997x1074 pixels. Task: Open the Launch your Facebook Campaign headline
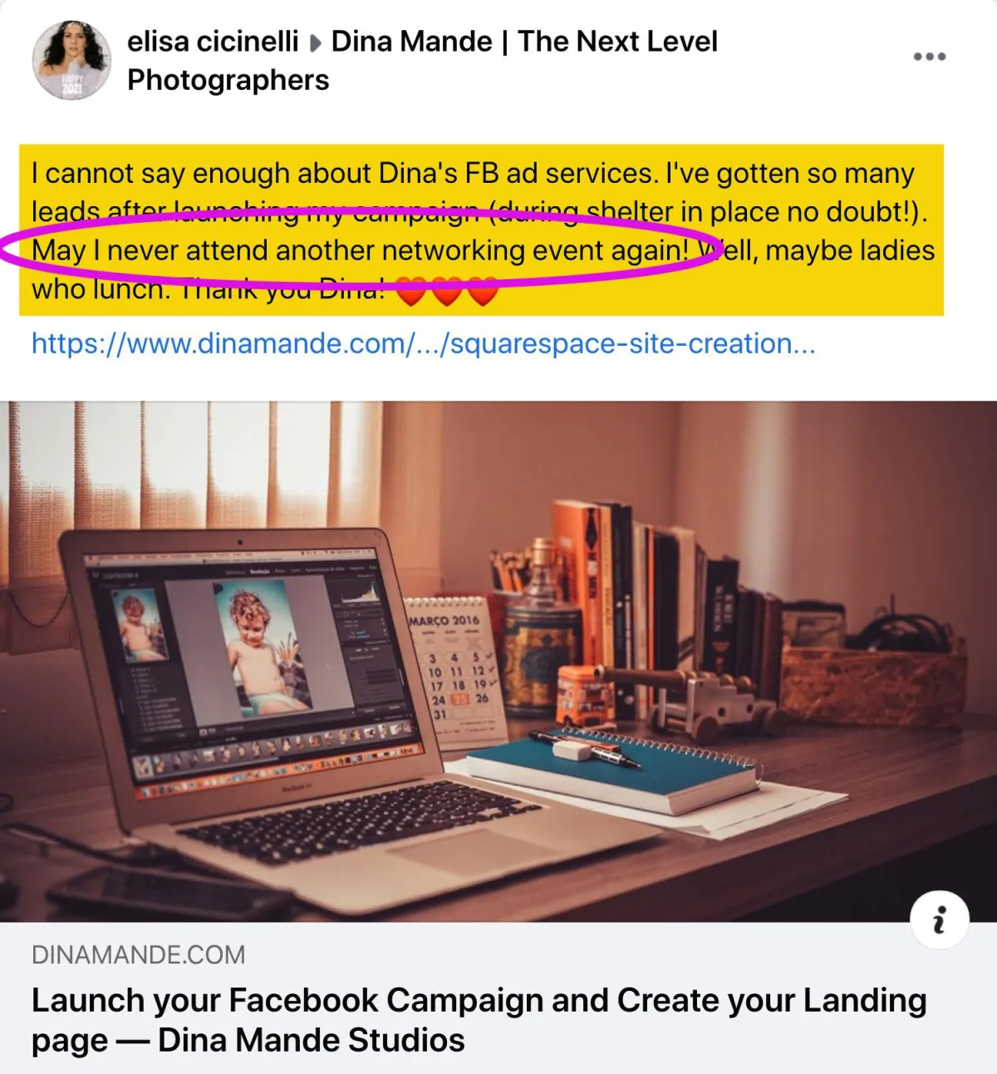(x=479, y=1020)
